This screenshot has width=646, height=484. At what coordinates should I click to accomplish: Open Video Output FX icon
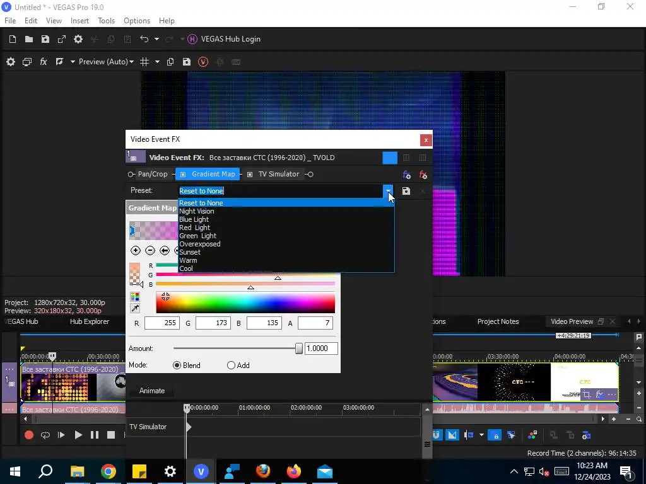pos(44,62)
